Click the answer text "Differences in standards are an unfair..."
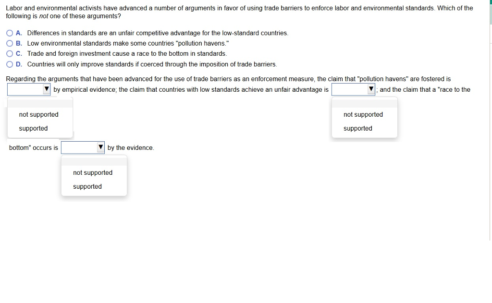 tap(158, 33)
